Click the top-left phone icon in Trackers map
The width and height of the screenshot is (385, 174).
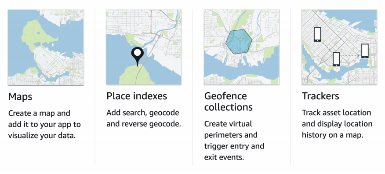317,34
